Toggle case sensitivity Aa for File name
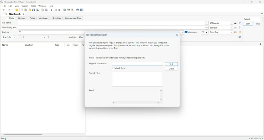The width and height of the screenshot is (264, 140). pos(235,23)
